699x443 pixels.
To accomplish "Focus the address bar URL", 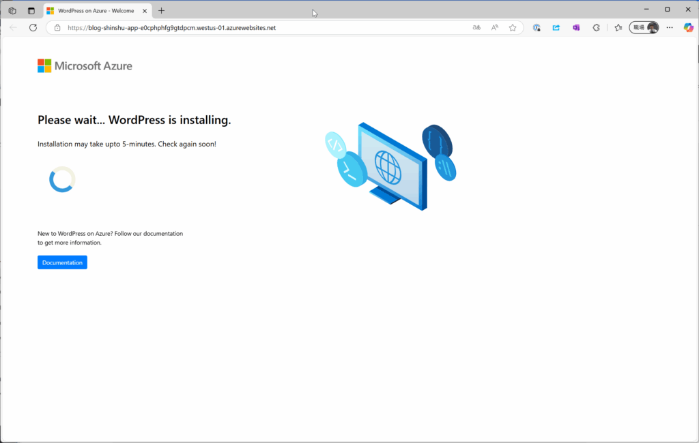I will (171, 28).
